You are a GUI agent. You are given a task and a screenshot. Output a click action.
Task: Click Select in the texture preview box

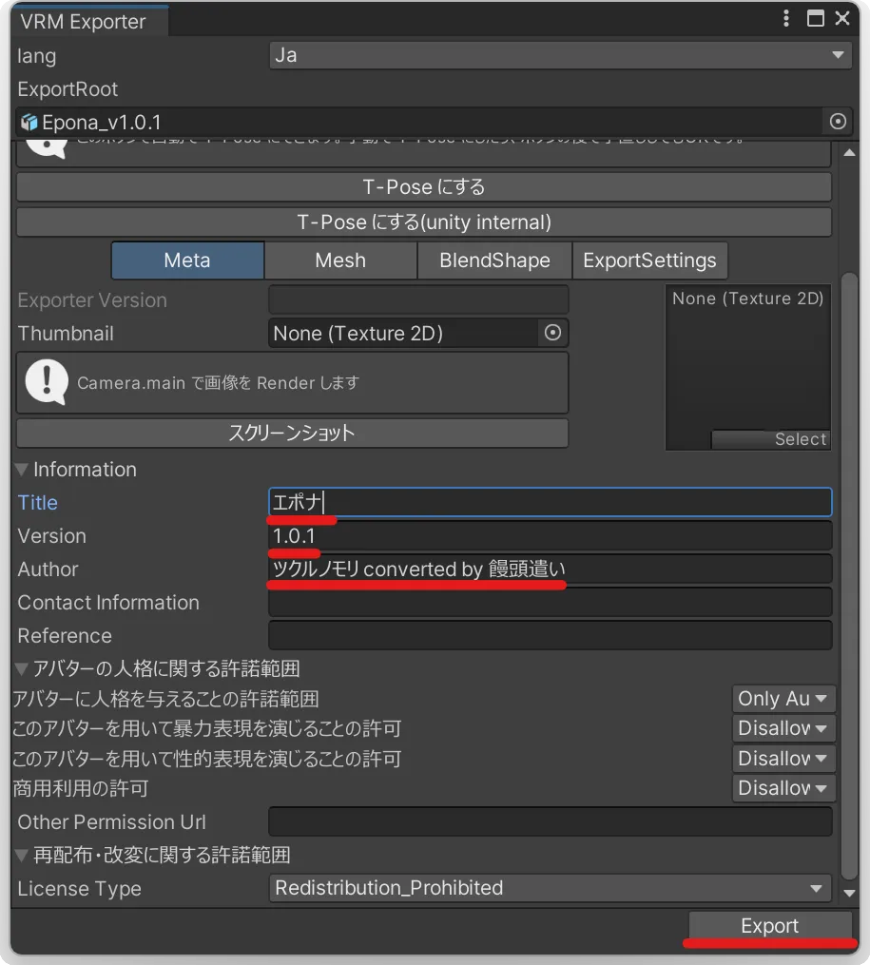coord(770,439)
